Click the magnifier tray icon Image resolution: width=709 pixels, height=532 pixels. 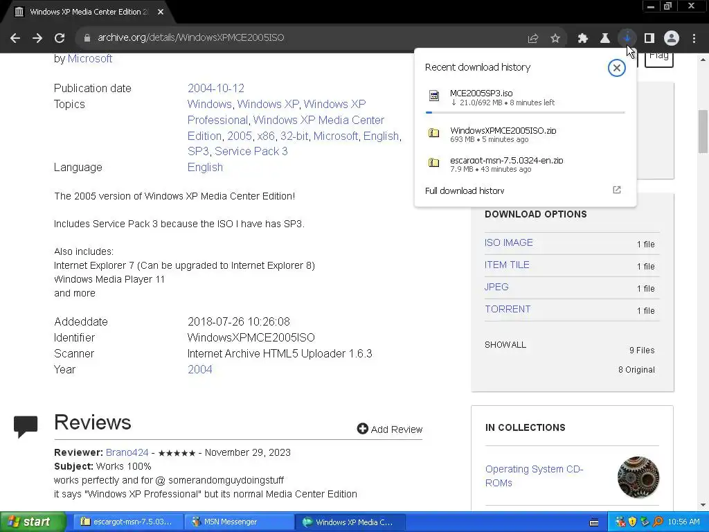point(658,522)
